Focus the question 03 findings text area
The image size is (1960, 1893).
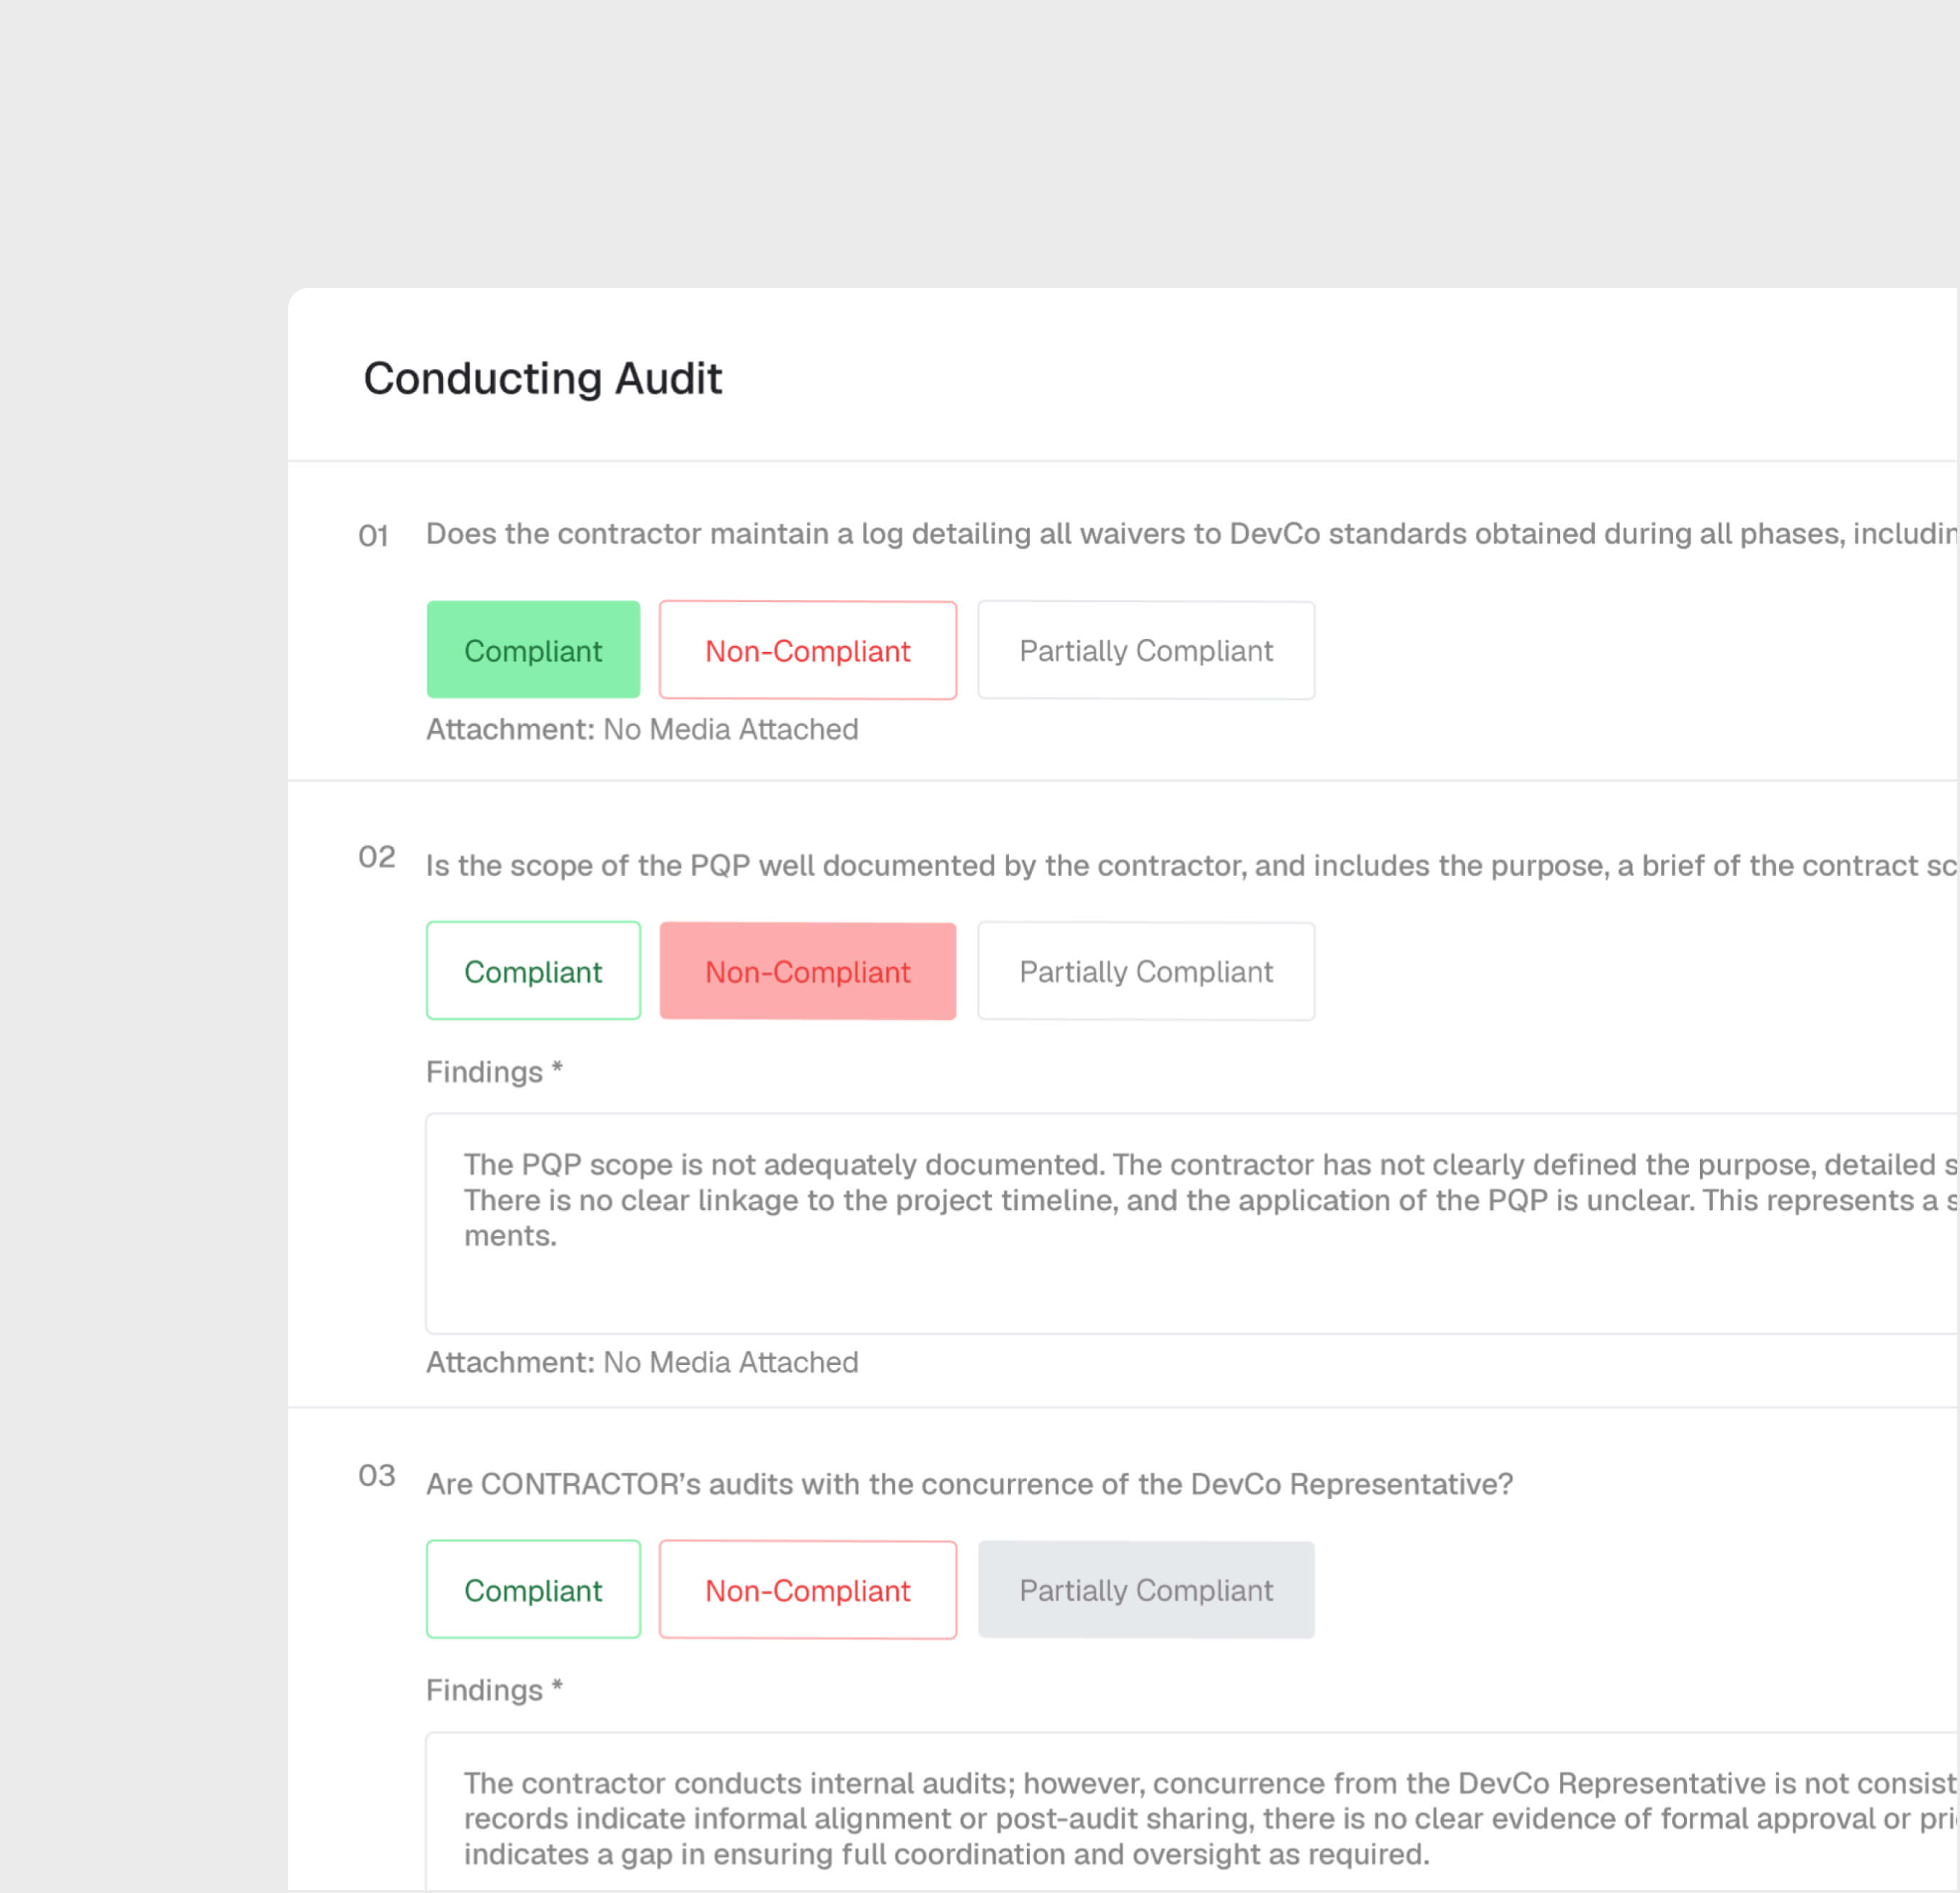[x=1190, y=1818]
